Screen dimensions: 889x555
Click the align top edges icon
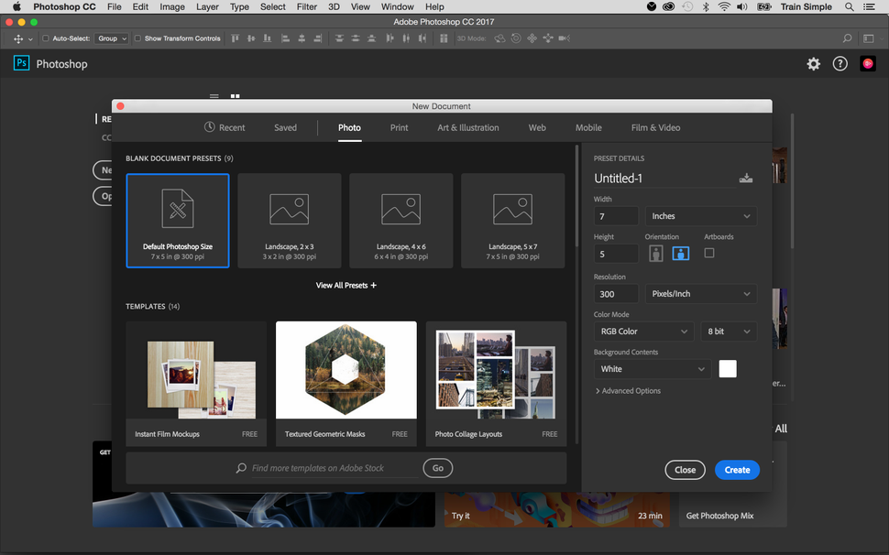pos(235,38)
